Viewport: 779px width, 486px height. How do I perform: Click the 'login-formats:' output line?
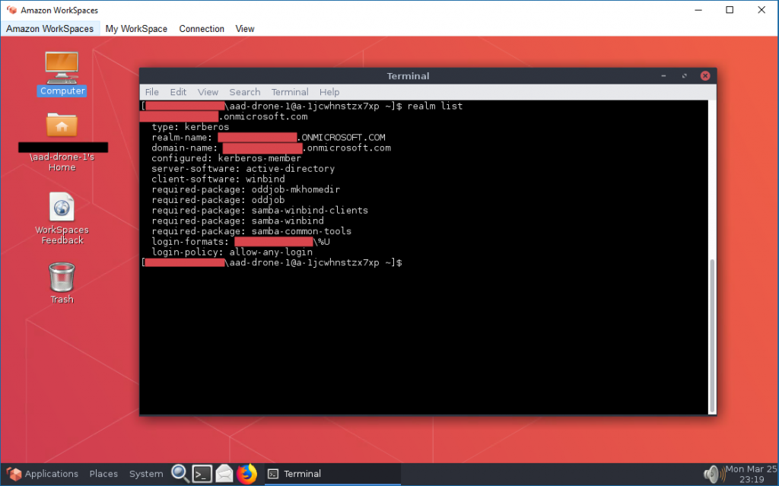tap(240, 242)
